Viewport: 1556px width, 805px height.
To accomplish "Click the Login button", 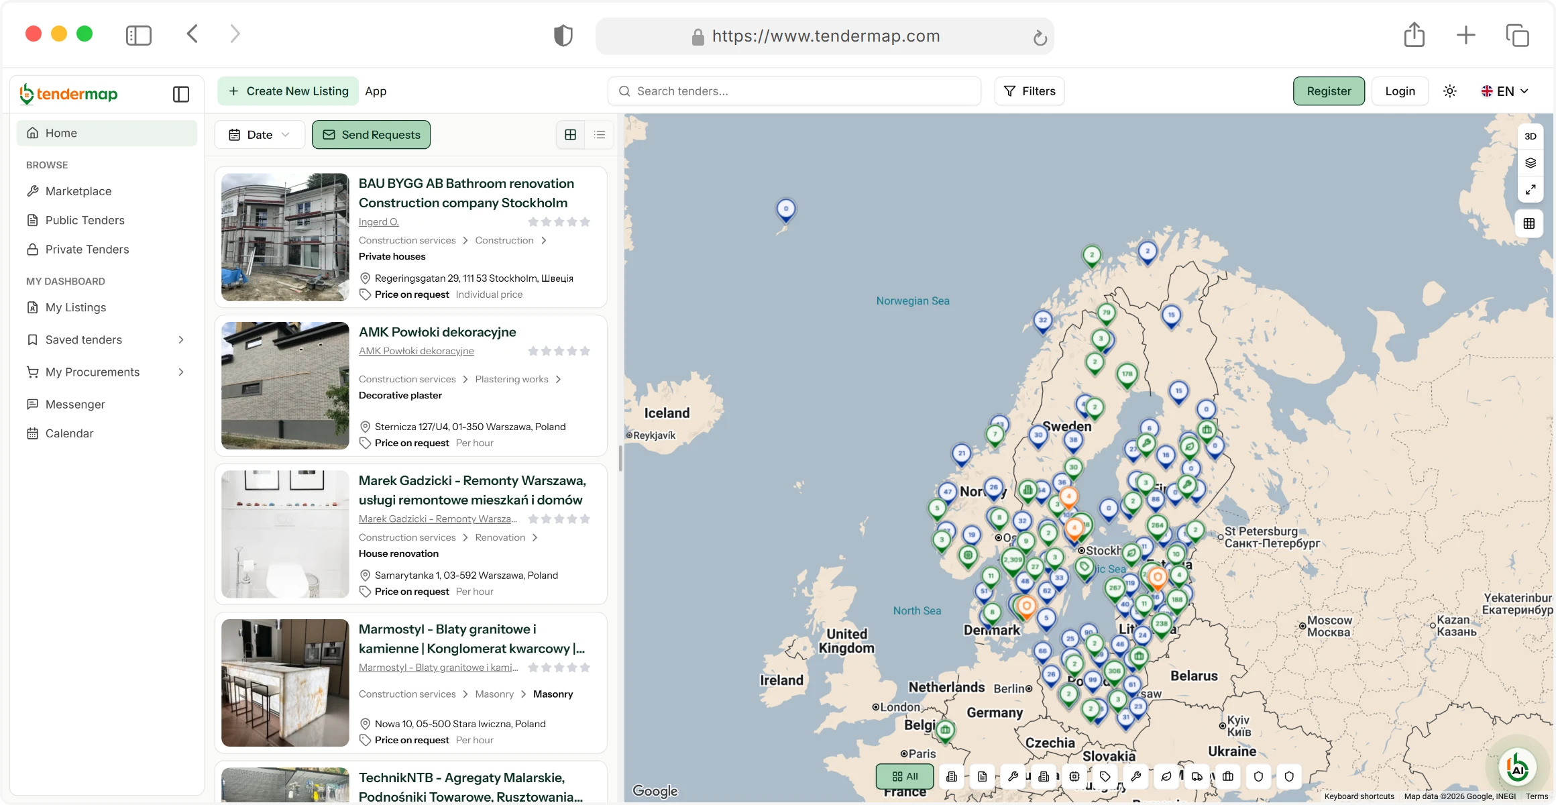I will 1400,91.
